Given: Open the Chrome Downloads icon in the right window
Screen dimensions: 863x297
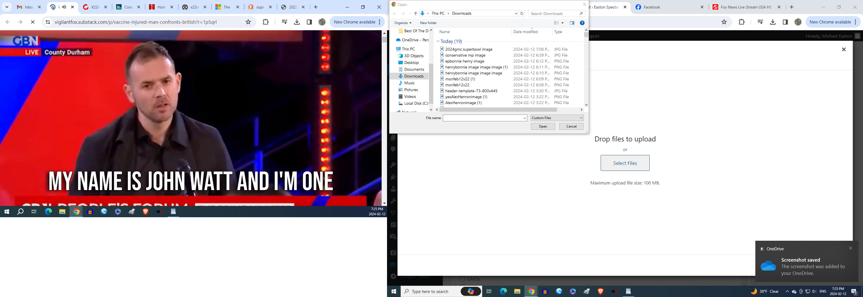Looking at the screenshot, I should [773, 22].
